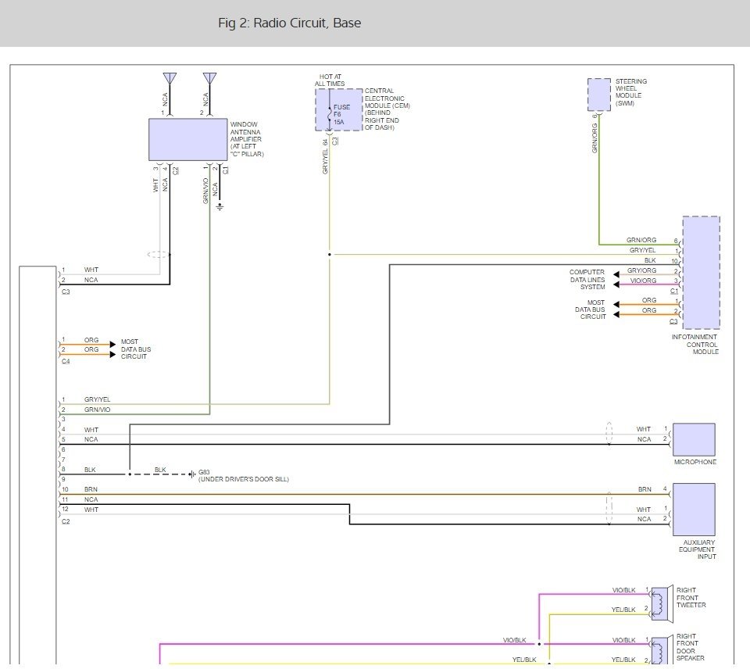Select the Central Electronic Module dashed box
This screenshot has width=750, height=669.
click(x=339, y=109)
